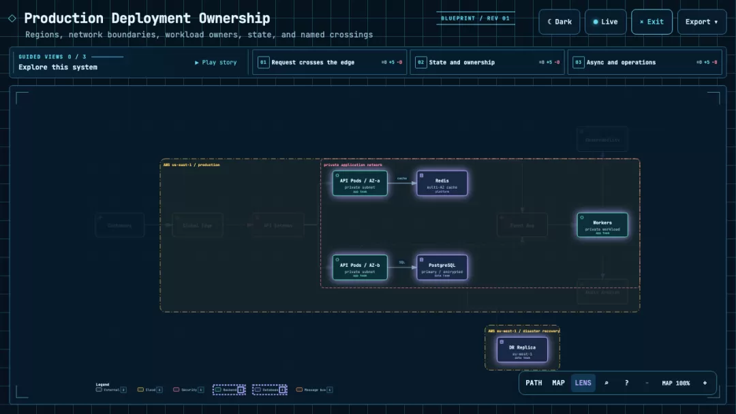The image size is (736, 414).
Task: Click the Exit button
Action: [651, 22]
